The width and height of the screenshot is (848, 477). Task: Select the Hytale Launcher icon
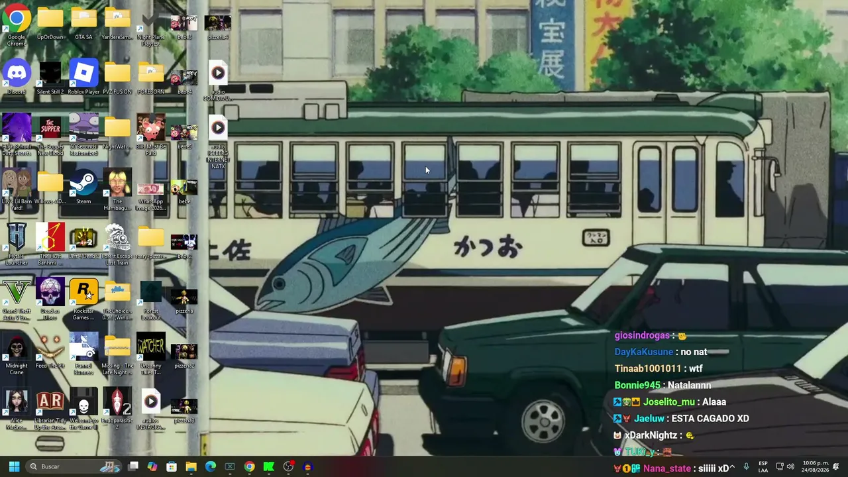pyautogui.click(x=17, y=245)
